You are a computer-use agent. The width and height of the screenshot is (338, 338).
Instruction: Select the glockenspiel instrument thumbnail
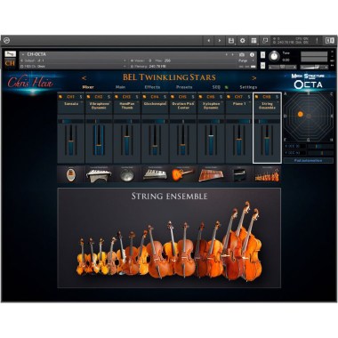[x=155, y=174]
